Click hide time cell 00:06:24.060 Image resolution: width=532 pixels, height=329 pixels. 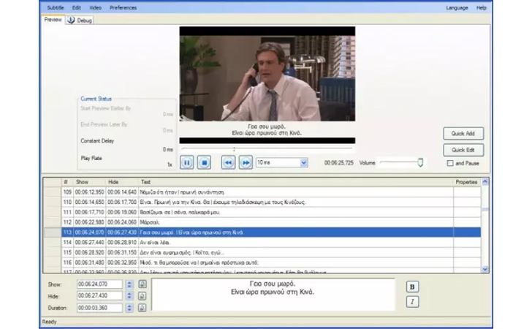click(122, 222)
